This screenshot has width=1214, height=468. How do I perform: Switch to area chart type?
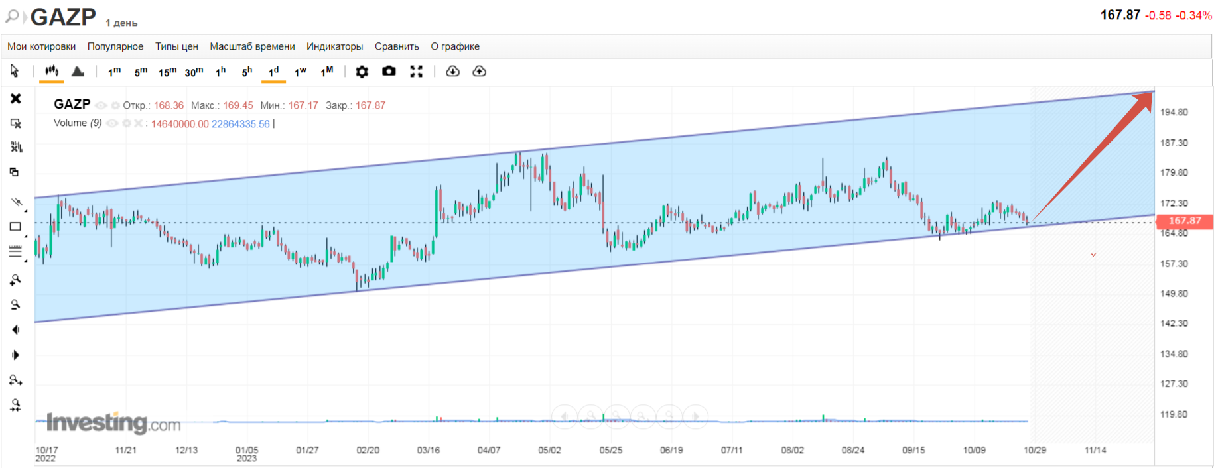coord(78,71)
